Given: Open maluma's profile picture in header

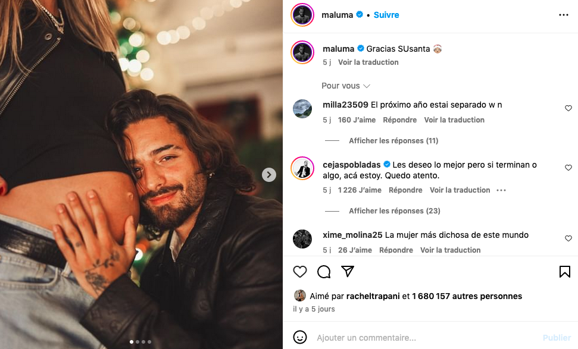Looking at the screenshot, I should [302, 15].
